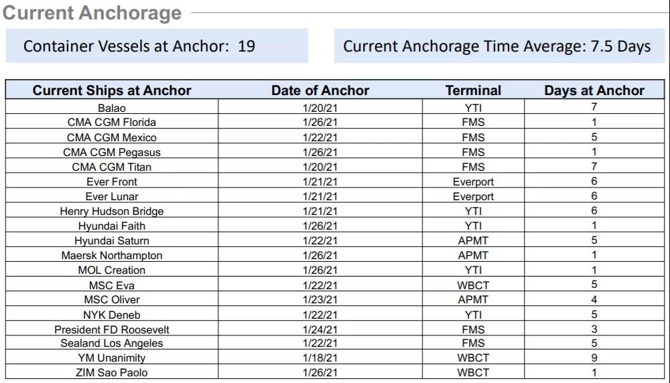
Task: Click the Henry Hudson Bridge ship cell
Action: 112,211
